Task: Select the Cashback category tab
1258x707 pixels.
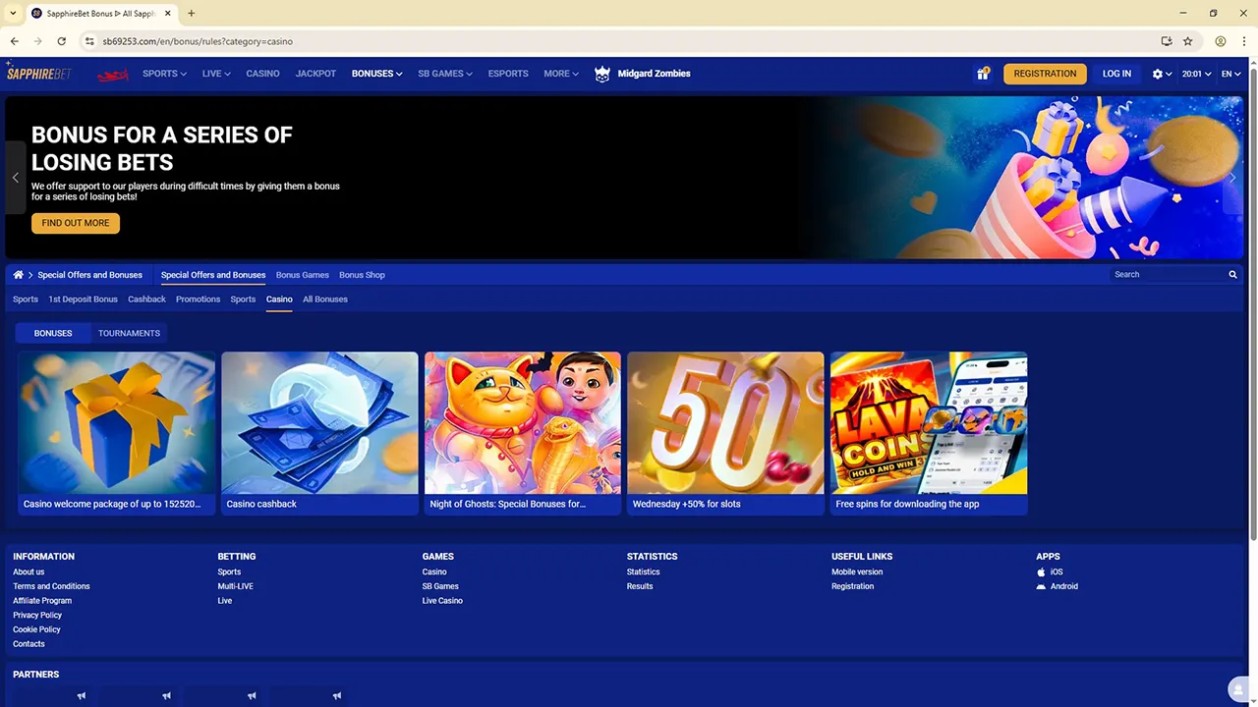Action: tap(146, 299)
